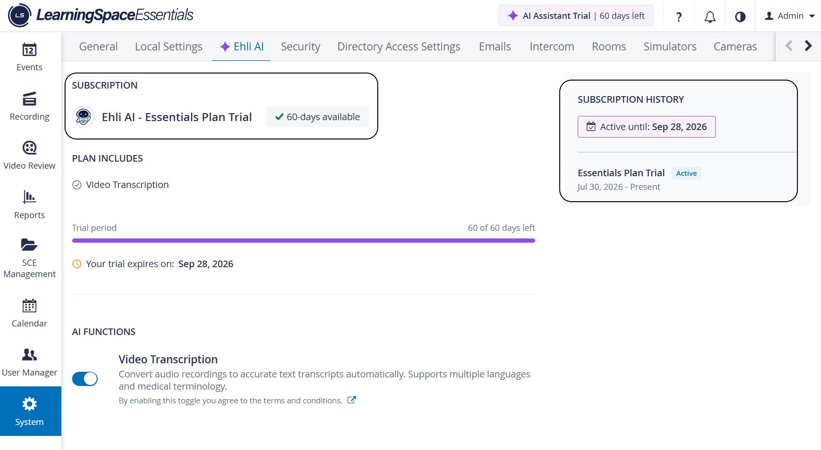Toggle the Video Transcription switch
The width and height of the screenshot is (821, 450).
(x=85, y=379)
